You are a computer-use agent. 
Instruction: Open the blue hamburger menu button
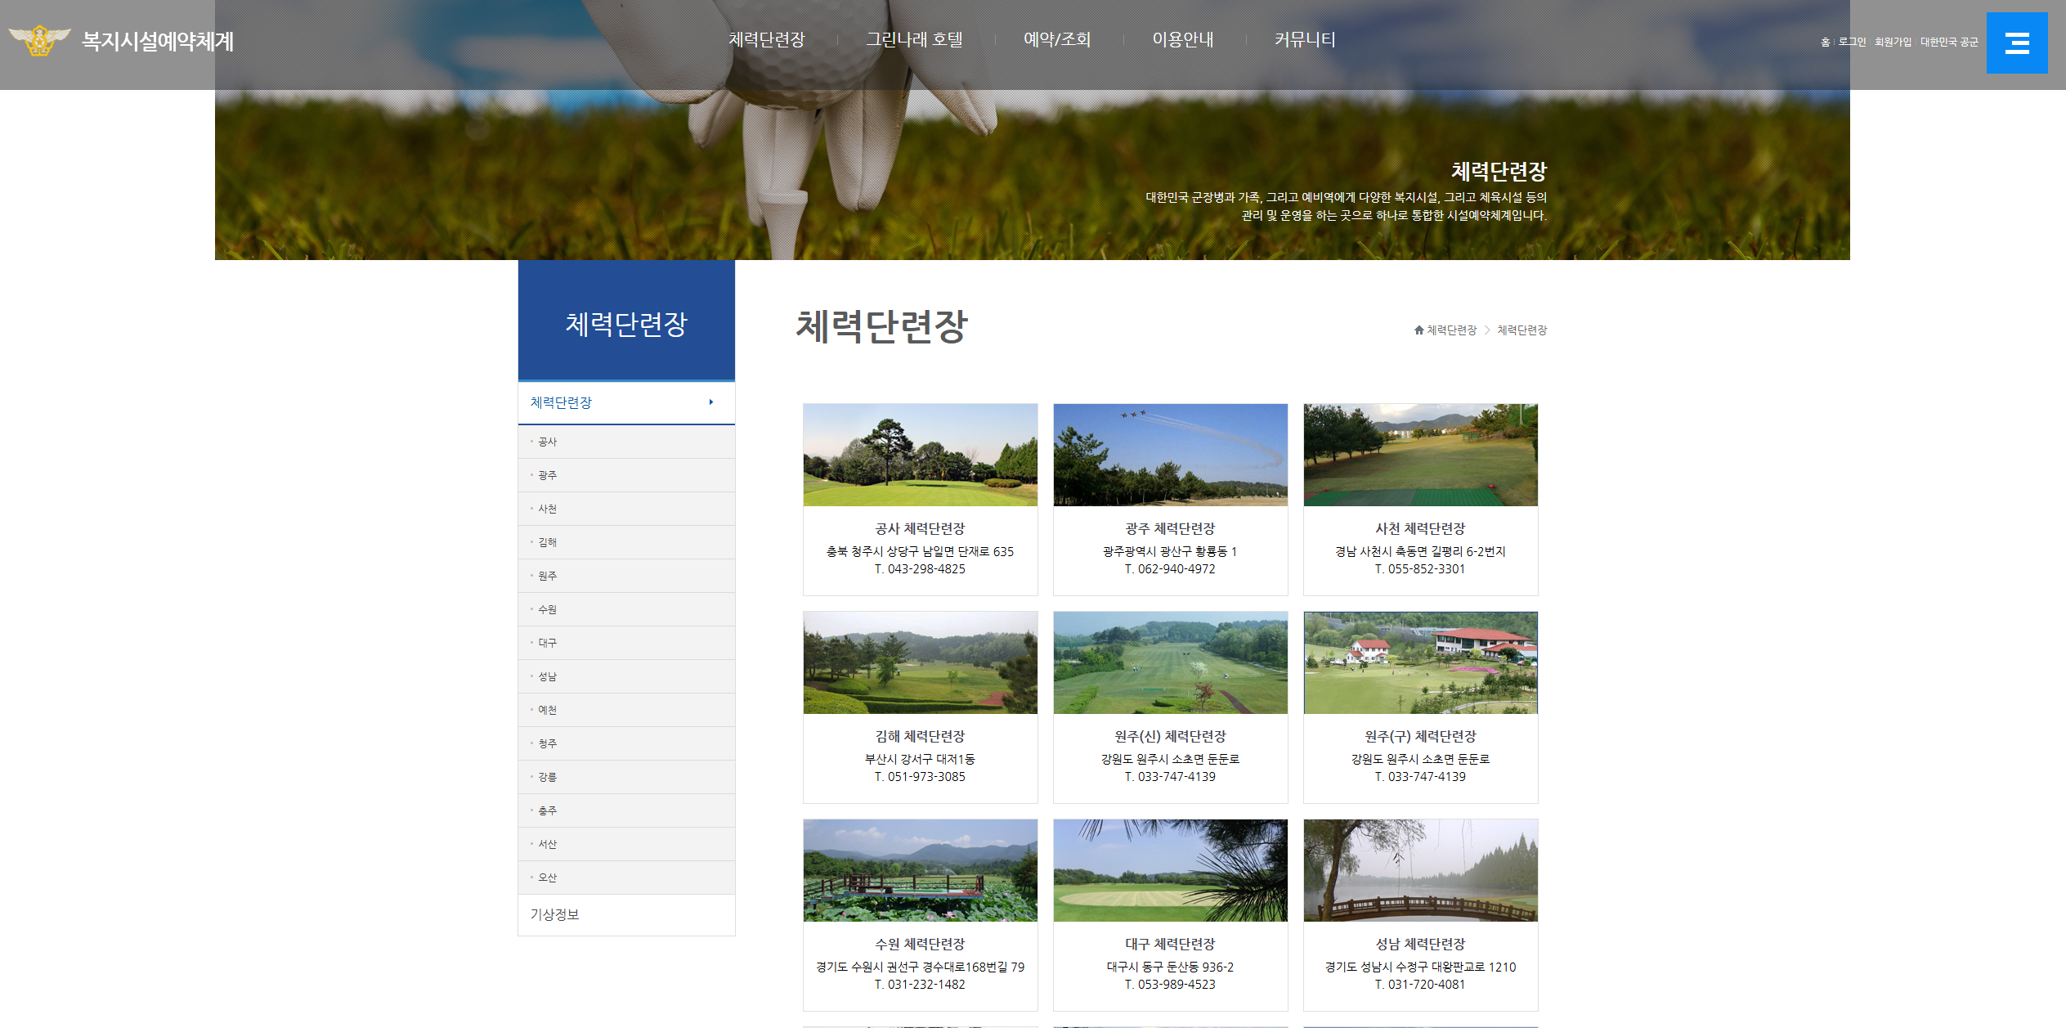coord(2016,43)
